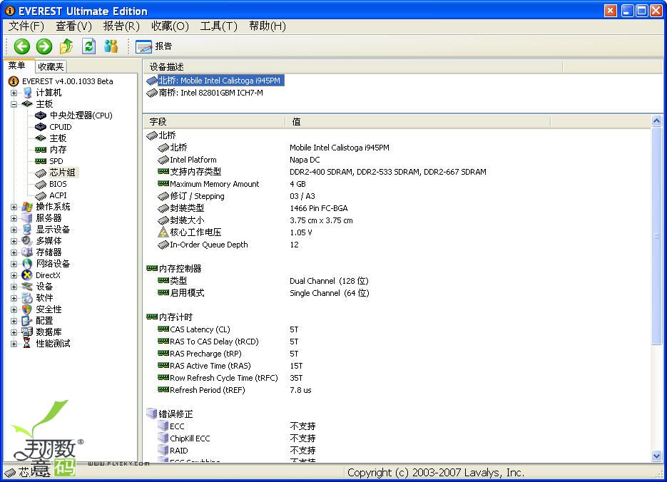
Task: Click the 多媒体 speaker icon
Action: [27, 241]
